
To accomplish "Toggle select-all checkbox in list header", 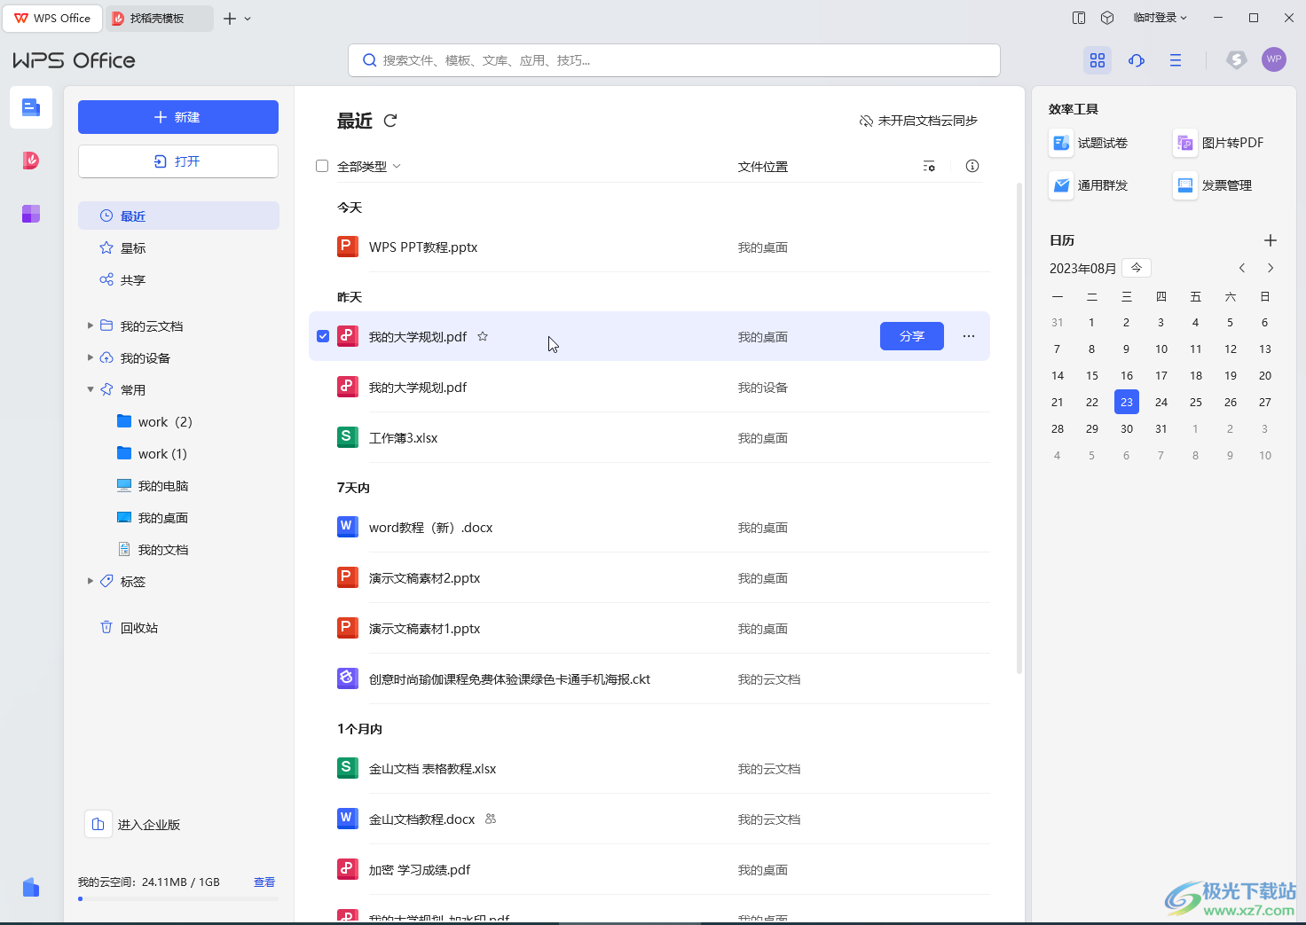I will pyautogui.click(x=322, y=166).
